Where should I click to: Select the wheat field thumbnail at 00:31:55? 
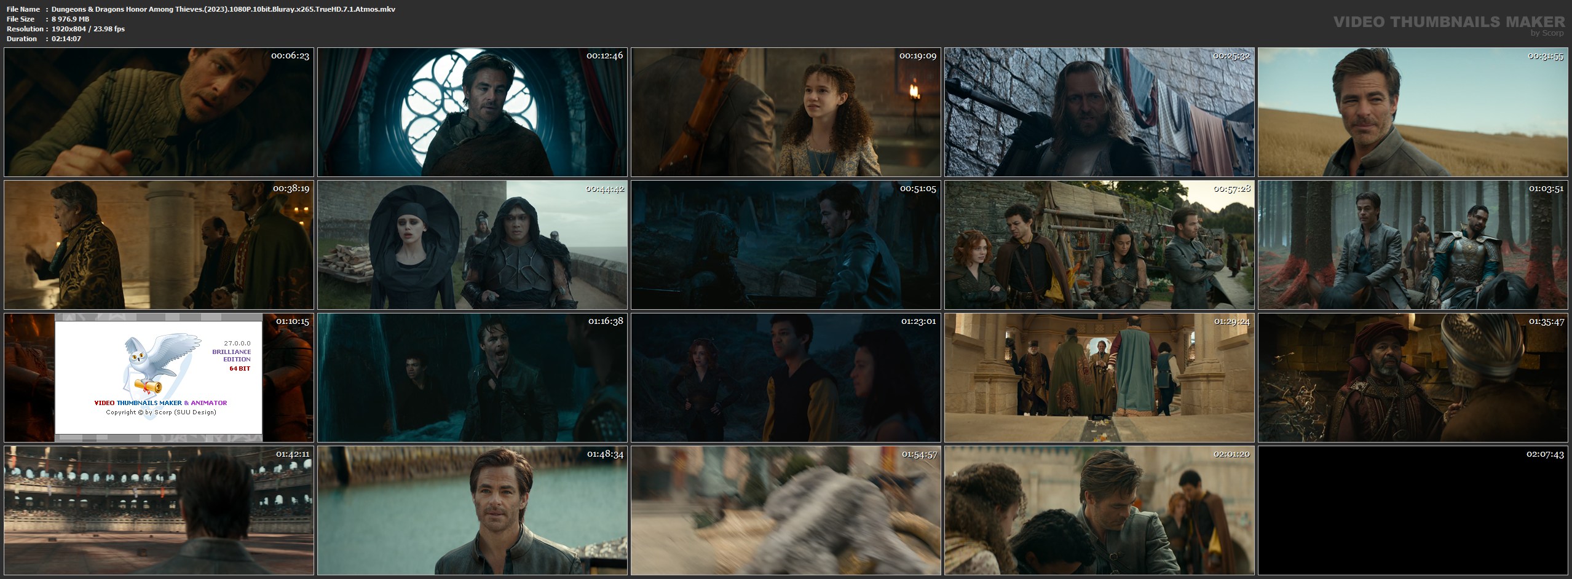tap(1413, 112)
